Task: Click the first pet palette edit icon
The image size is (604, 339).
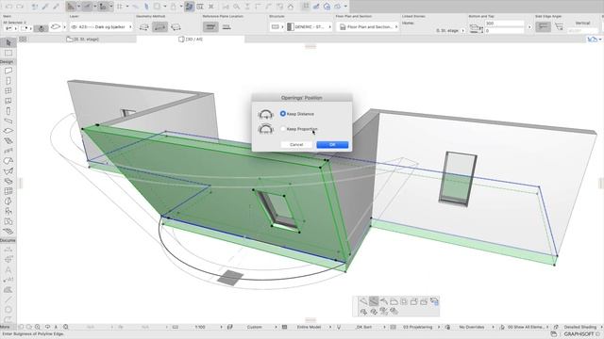Action: [363, 301]
